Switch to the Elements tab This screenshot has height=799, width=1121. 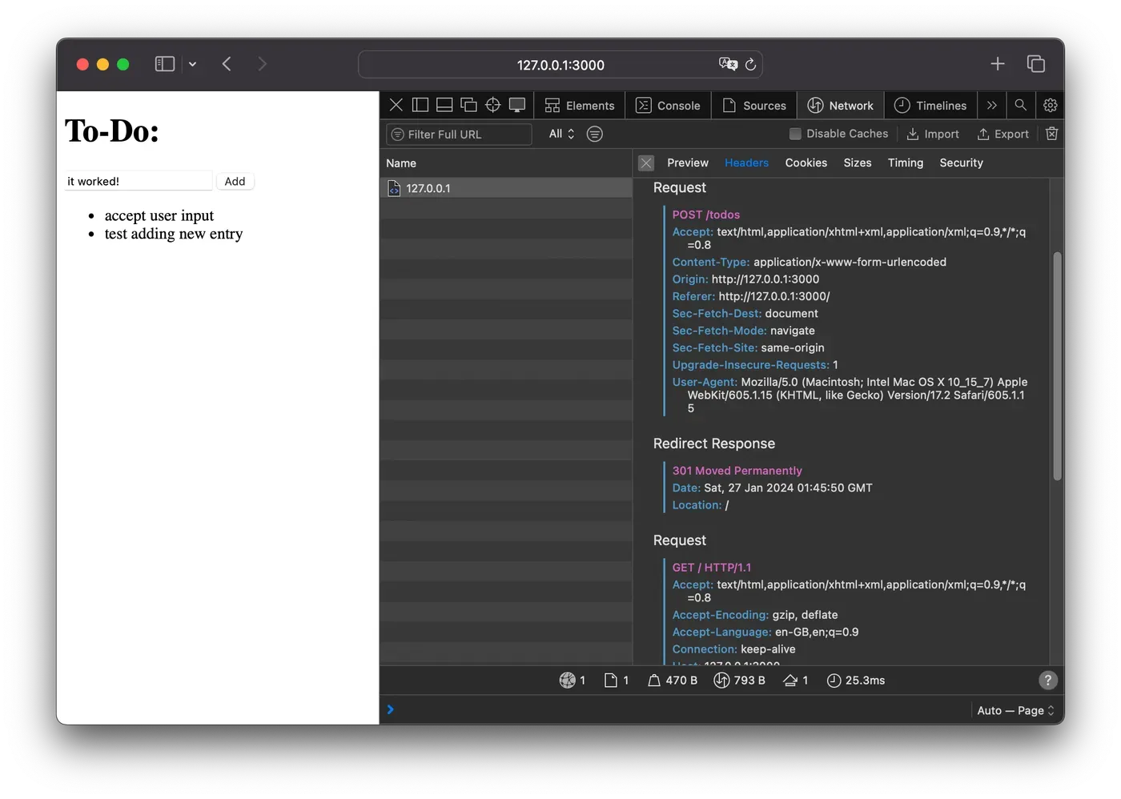(x=579, y=106)
